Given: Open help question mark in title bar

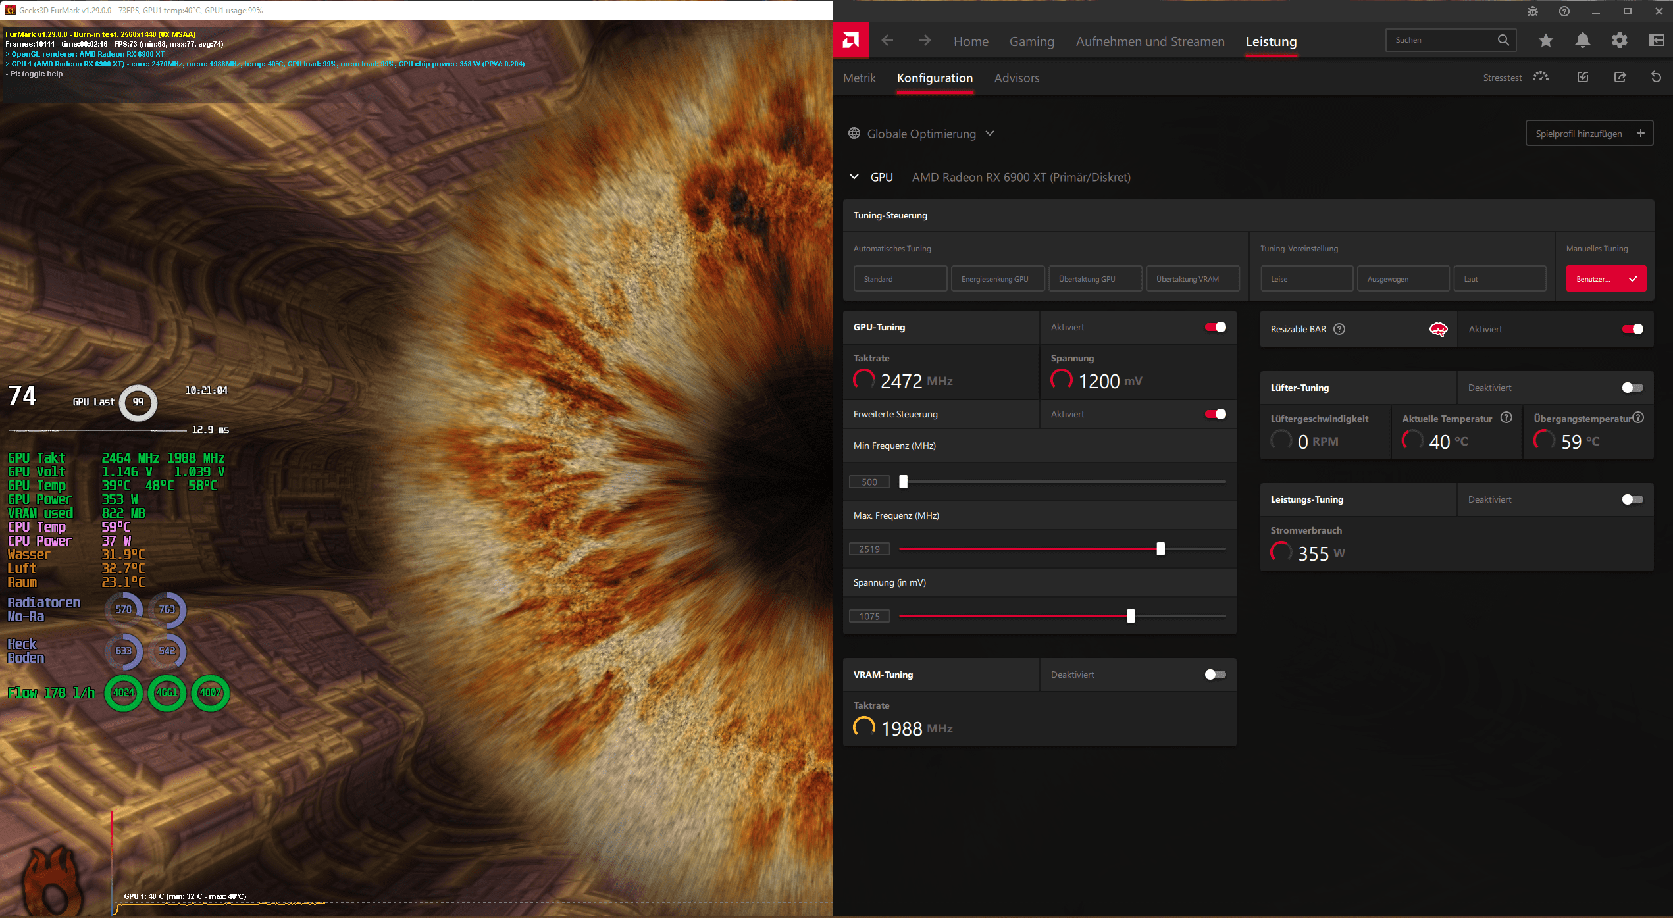Looking at the screenshot, I should click(1564, 11).
